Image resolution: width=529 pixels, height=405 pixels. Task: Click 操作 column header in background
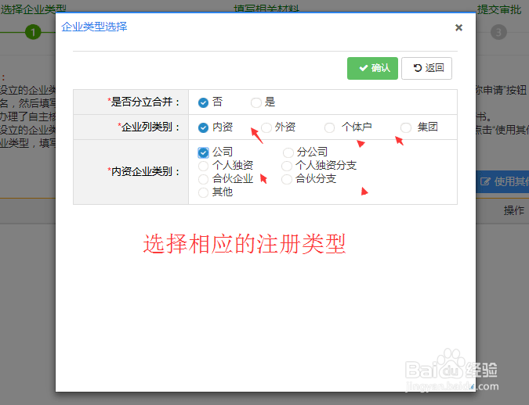tap(514, 210)
